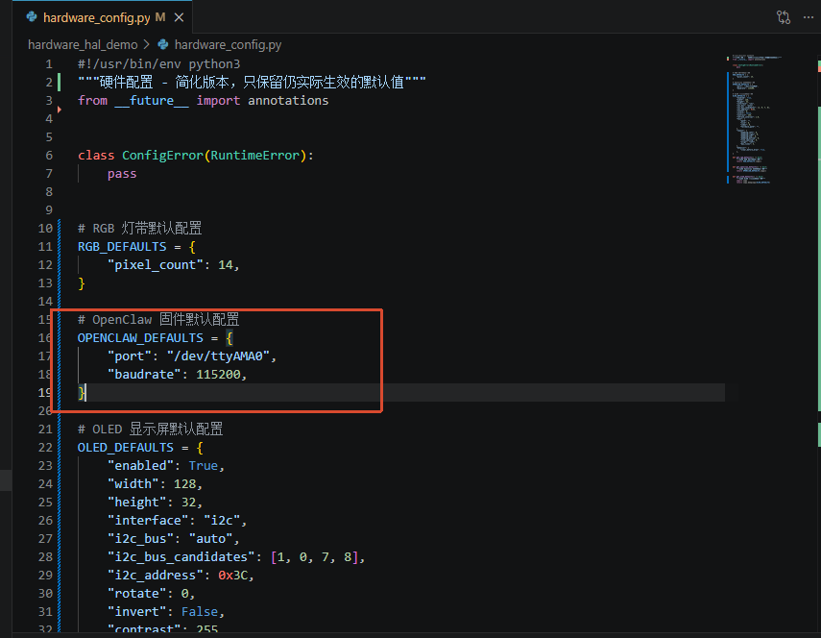The width and height of the screenshot is (821, 638).
Task: Click the blue change indicator beside line 11
Action: point(60,246)
